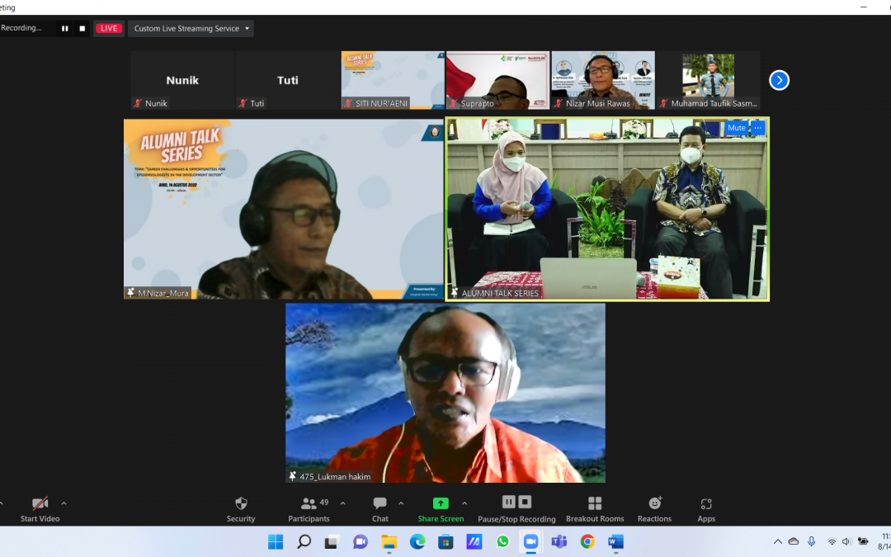Open more options menu on ALUMNI TALK SERIES tile
This screenshot has height=557, width=891.
click(x=757, y=128)
